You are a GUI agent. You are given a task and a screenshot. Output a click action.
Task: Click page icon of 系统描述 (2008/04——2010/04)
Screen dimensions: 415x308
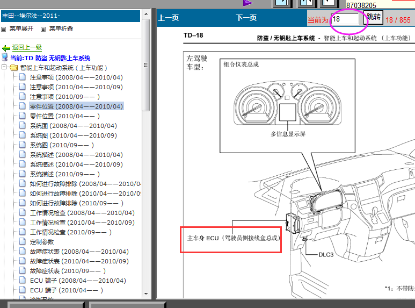click(23, 154)
